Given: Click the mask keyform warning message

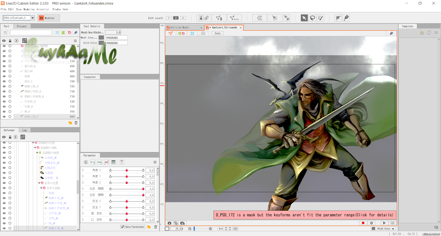Looking at the screenshot, I should 305,215.
